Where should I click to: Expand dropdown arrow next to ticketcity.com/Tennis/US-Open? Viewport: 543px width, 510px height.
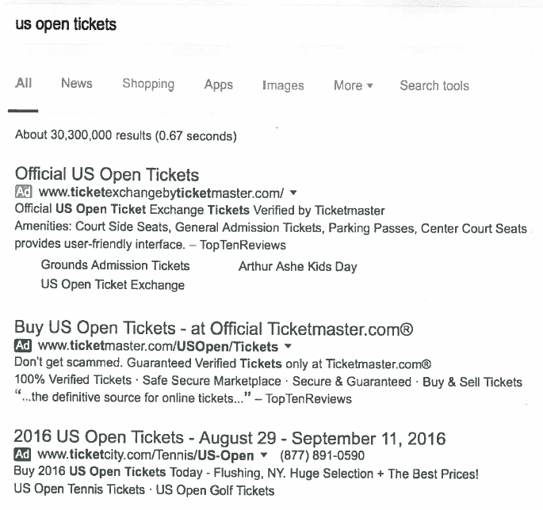[x=263, y=455]
